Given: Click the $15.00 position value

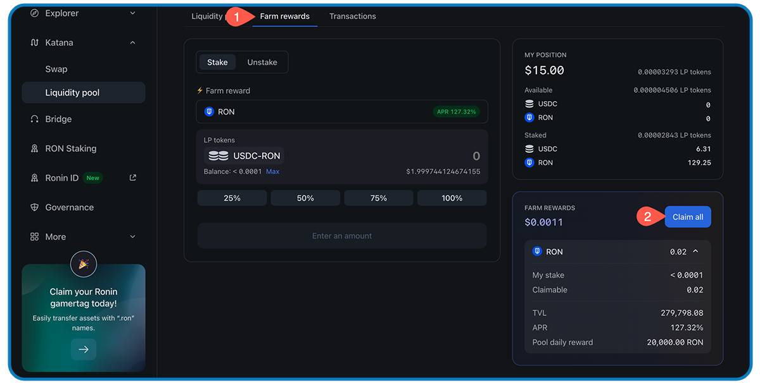Looking at the screenshot, I should tap(544, 70).
